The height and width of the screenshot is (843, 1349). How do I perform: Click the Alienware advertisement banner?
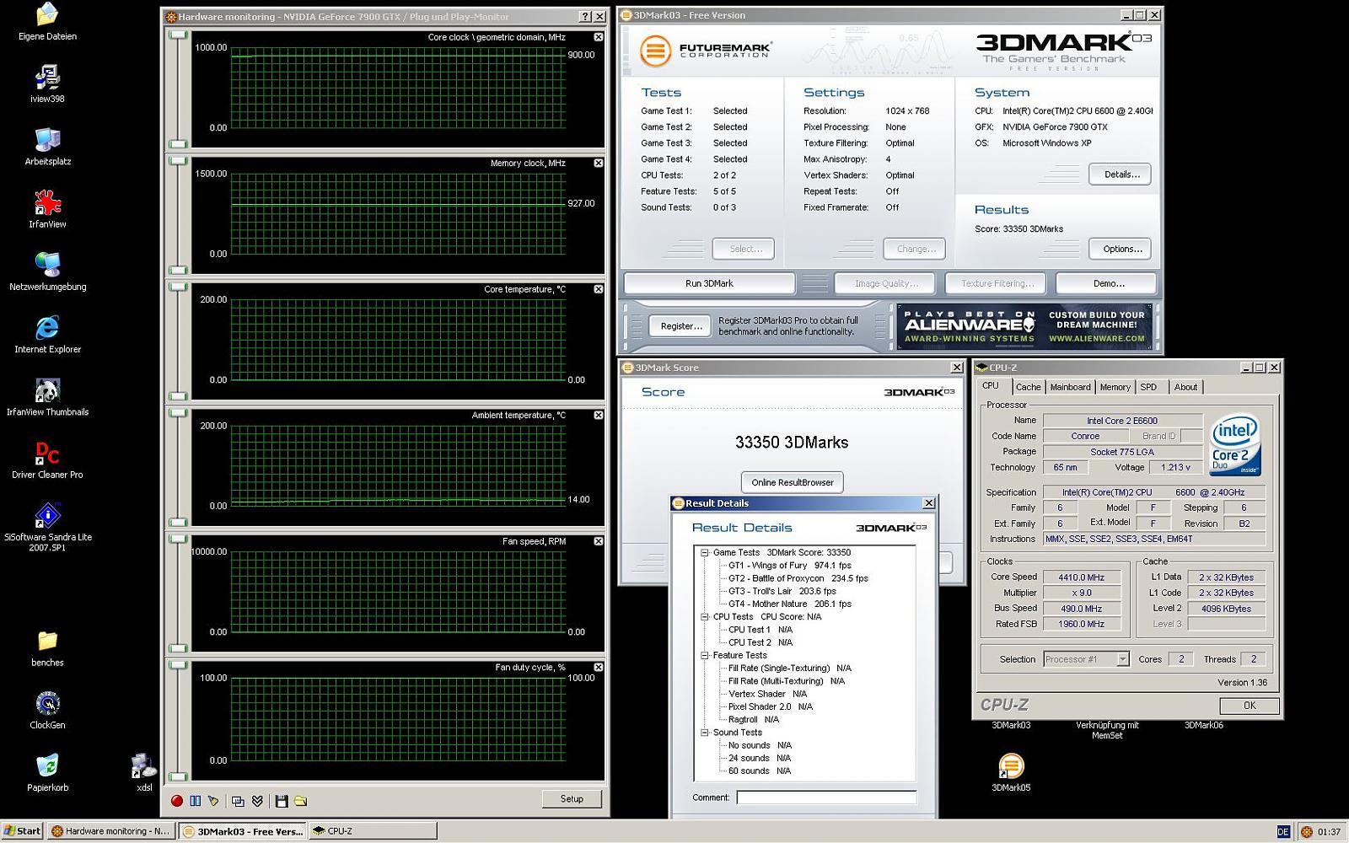pos(1024,326)
